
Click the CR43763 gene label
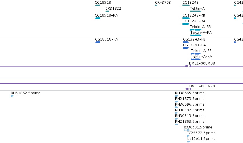click(x=163, y=3)
